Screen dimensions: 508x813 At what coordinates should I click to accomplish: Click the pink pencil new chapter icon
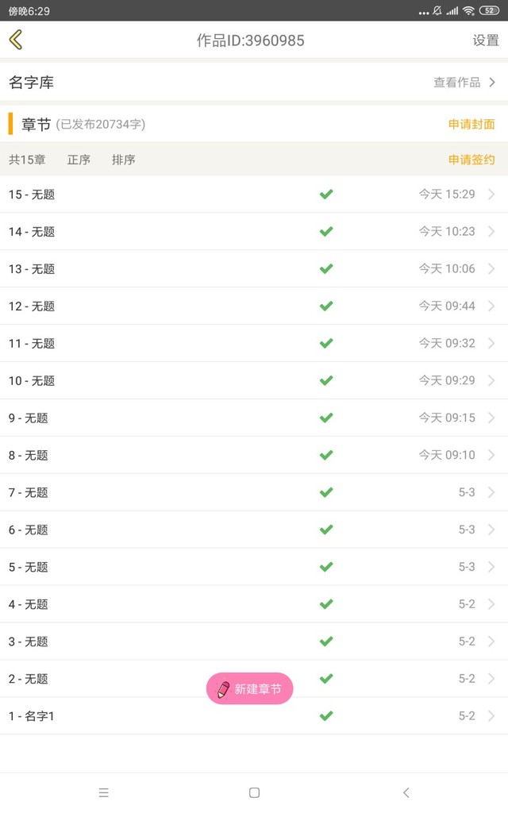coord(224,689)
